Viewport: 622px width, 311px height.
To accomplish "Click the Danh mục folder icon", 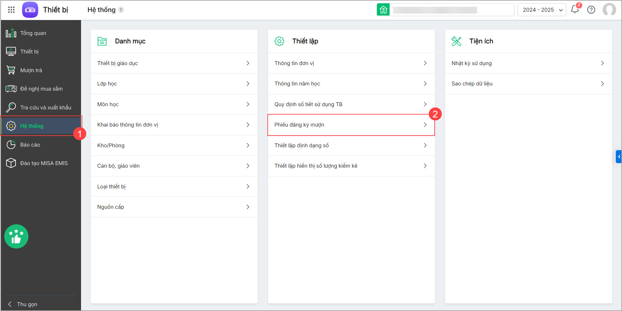I will click(x=102, y=41).
